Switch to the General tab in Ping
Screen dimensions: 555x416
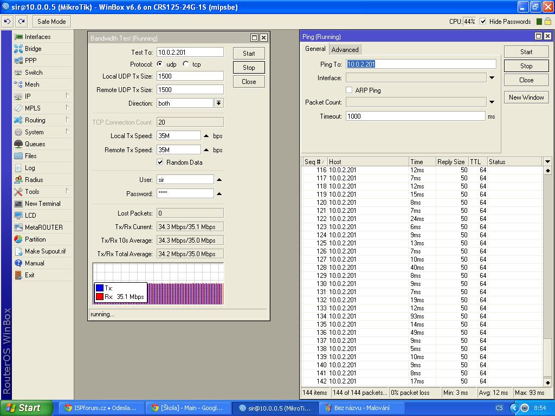coord(315,49)
